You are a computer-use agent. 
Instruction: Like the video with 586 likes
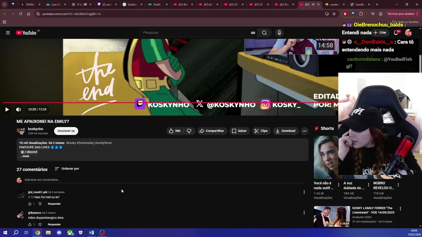click(x=174, y=131)
